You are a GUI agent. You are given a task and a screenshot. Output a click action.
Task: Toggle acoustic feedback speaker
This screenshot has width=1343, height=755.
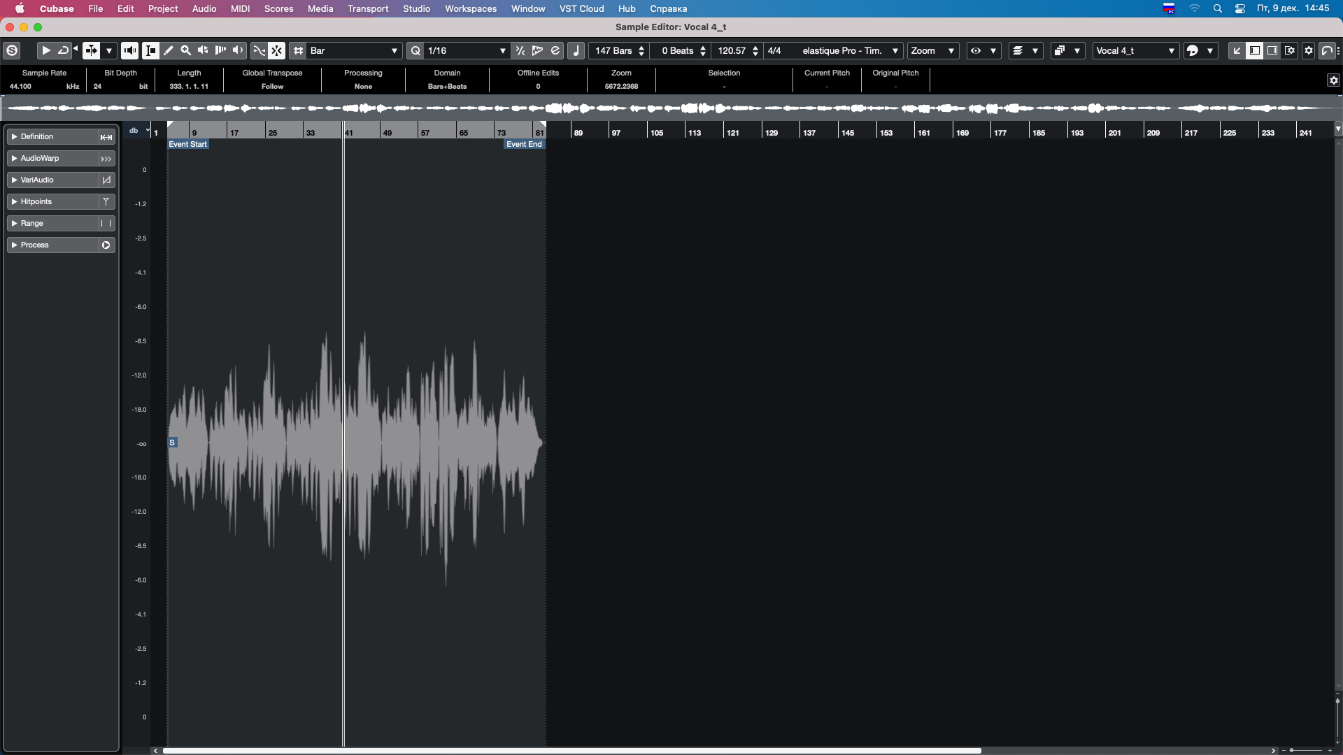(129, 50)
